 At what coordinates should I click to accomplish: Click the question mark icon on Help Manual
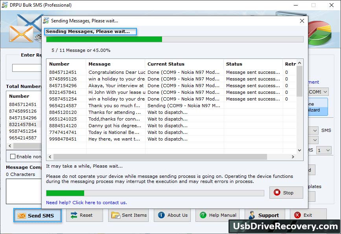203,215
